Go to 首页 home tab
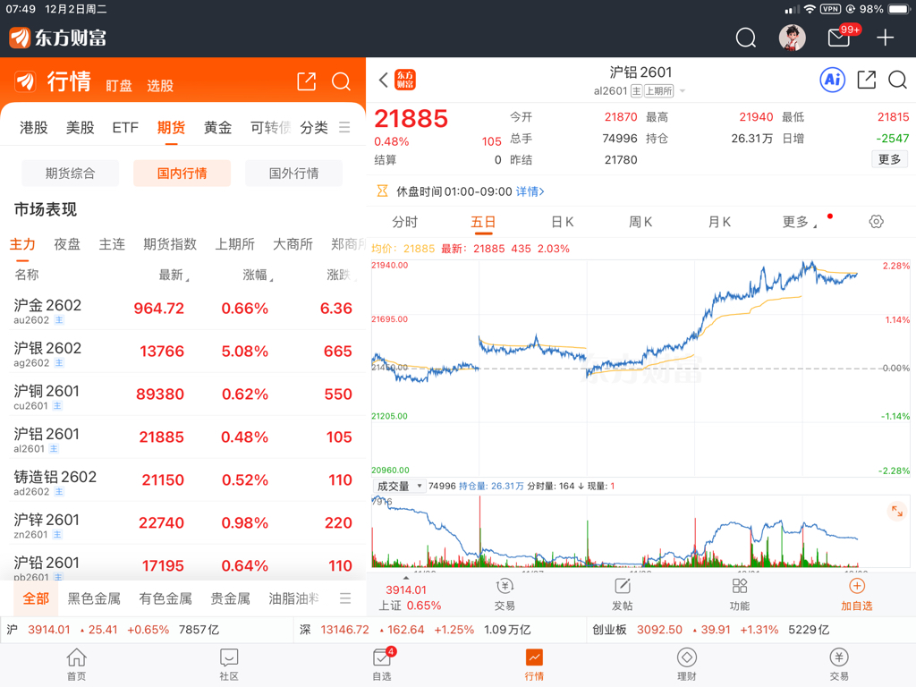916x687 pixels. click(77, 665)
